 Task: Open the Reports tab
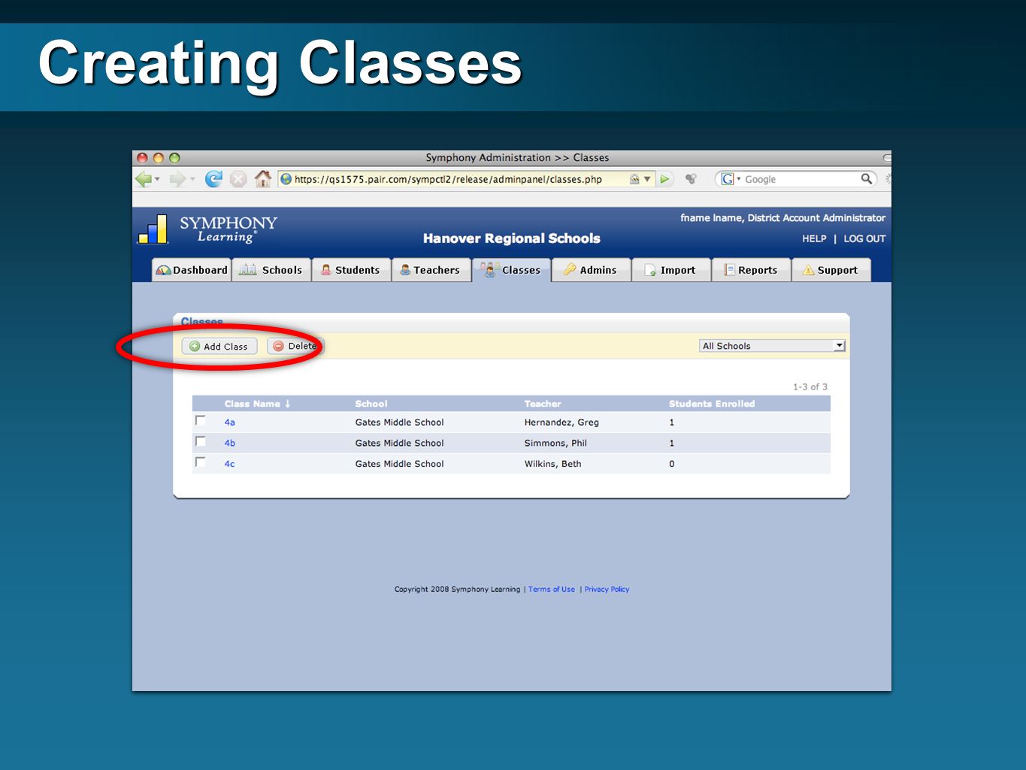tap(751, 270)
